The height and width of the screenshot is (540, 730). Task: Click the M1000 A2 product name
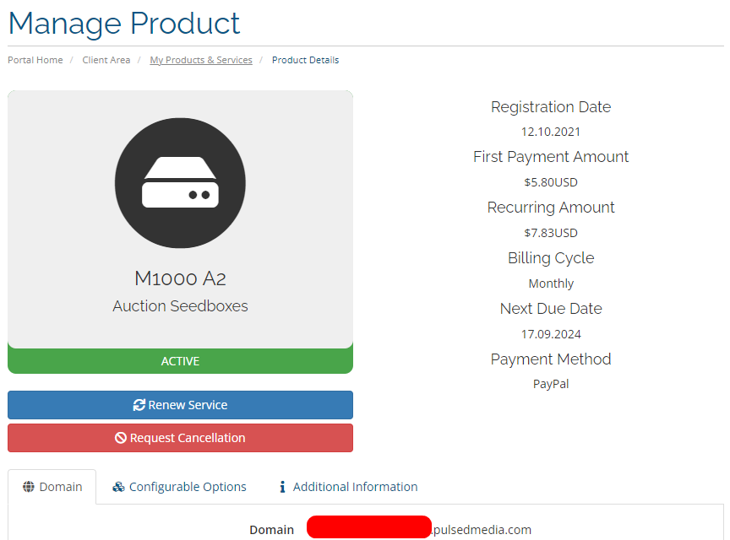[180, 278]
